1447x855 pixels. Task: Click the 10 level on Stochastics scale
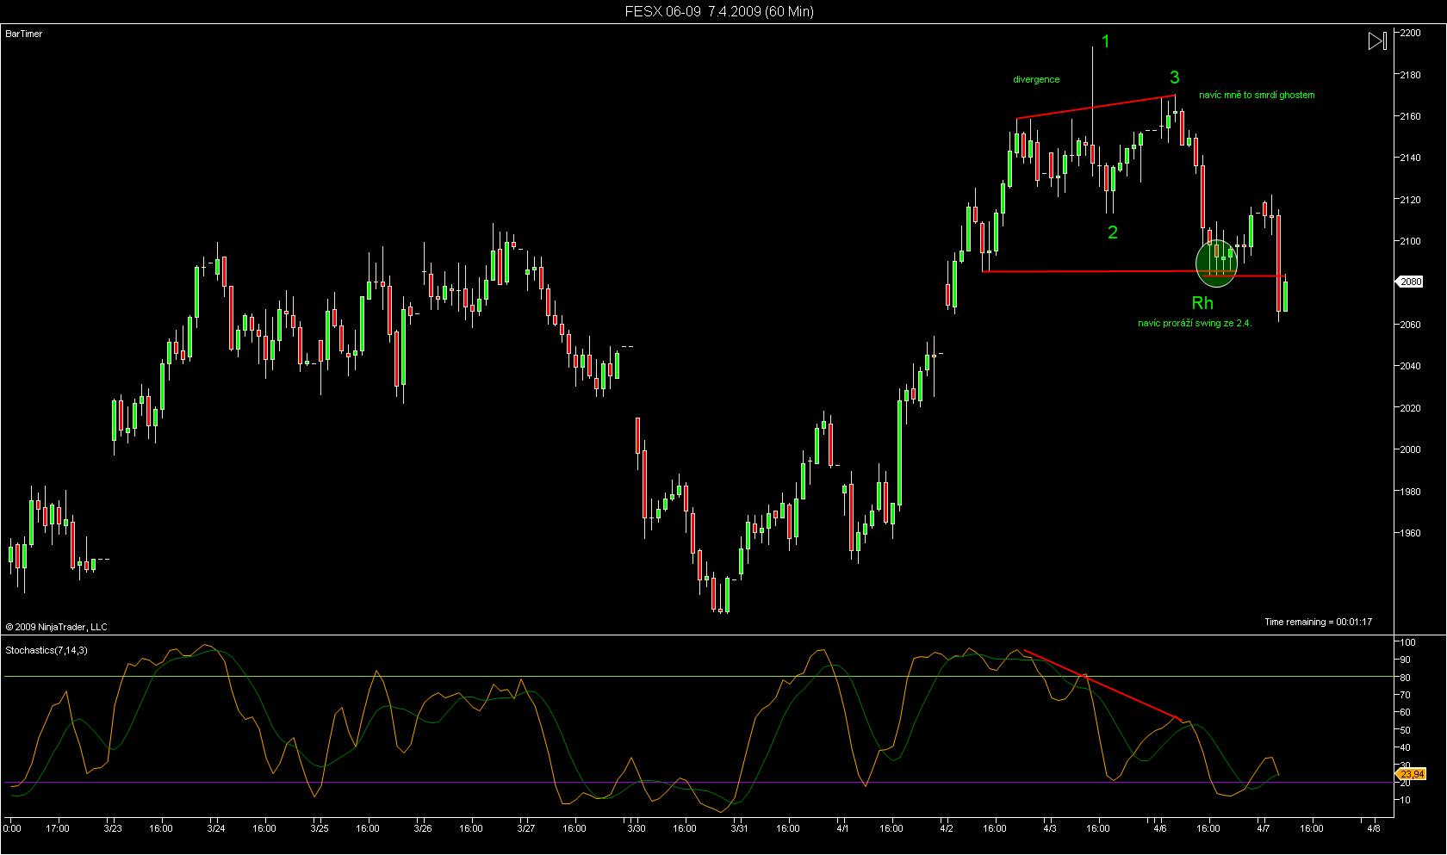coord(1407,800)
